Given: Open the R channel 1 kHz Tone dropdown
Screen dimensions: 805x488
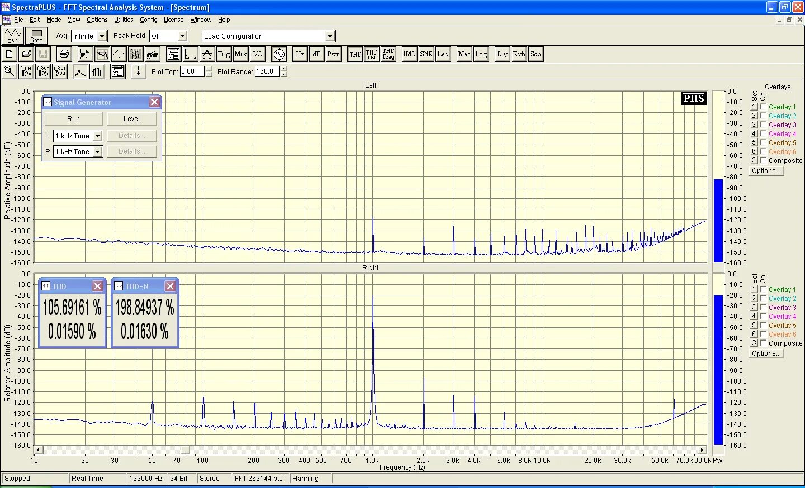Looking at the screenshot, I should pos(97,151).
